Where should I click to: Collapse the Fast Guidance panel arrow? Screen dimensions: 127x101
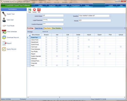(x=25, y=9)
